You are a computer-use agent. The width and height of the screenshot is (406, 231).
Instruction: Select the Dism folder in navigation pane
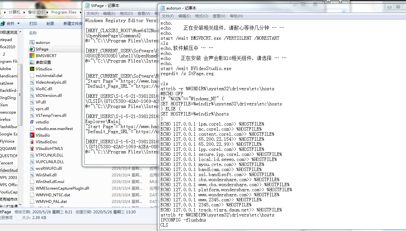point(4,105)
